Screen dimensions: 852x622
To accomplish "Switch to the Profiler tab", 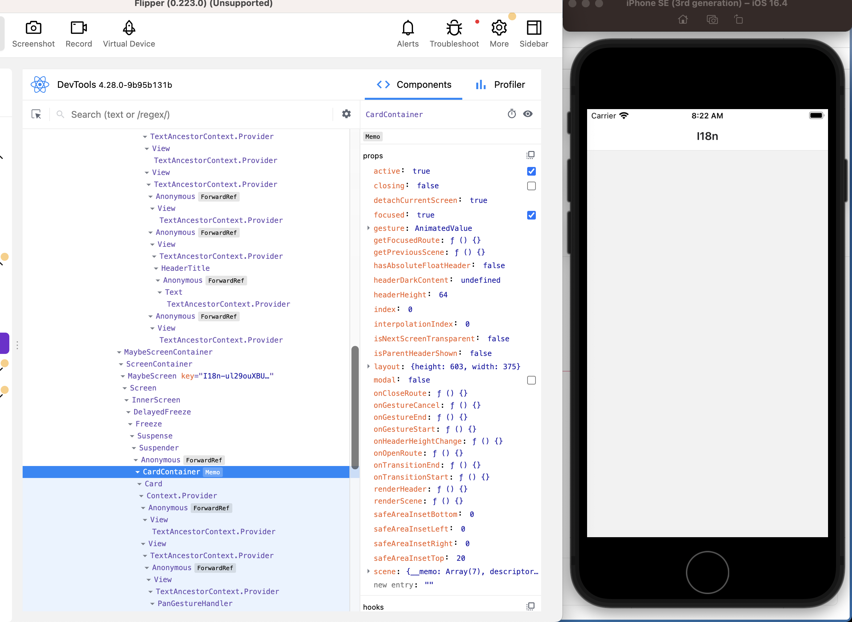I will (500, 85).
